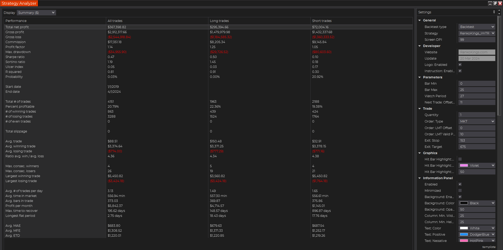Image resolution: width=503 pixels, height=250 pixels.
Task: Click the template link at the bottom right
Action: (489, 247)
